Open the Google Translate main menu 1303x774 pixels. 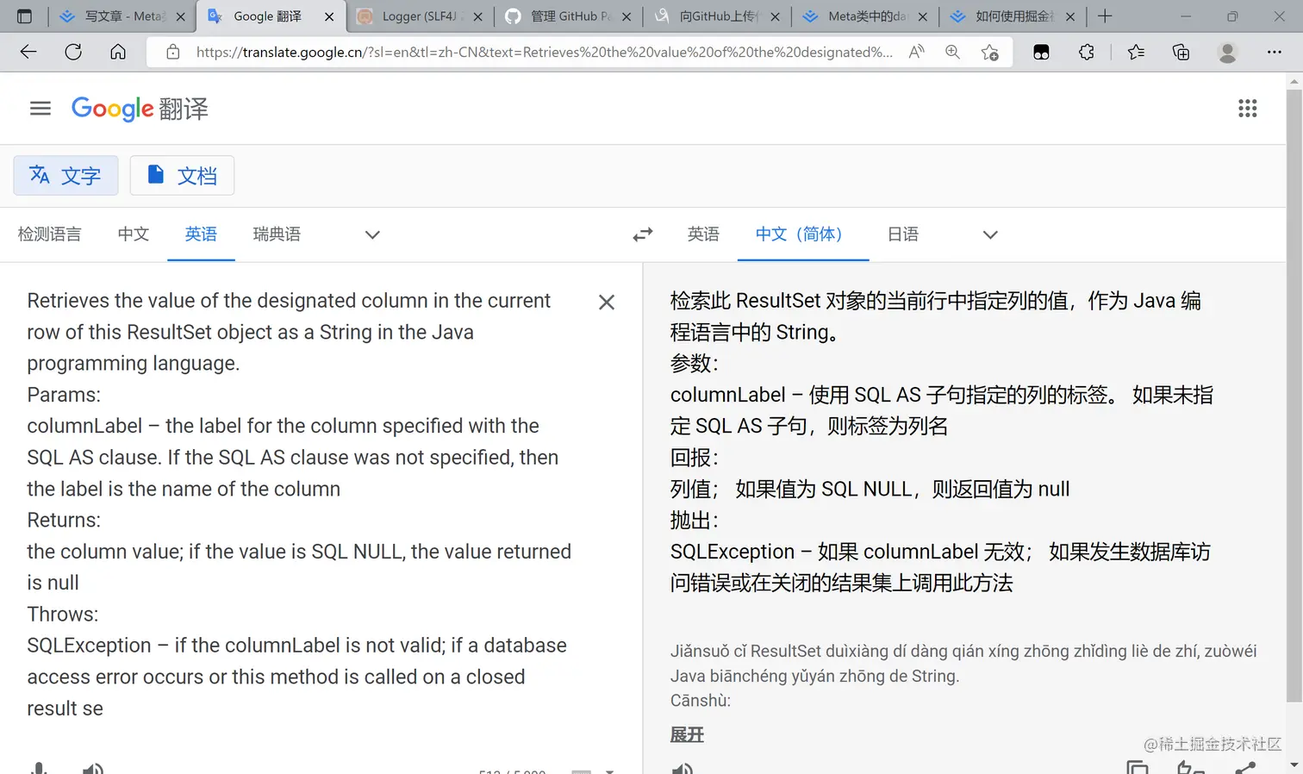(41, 109)
